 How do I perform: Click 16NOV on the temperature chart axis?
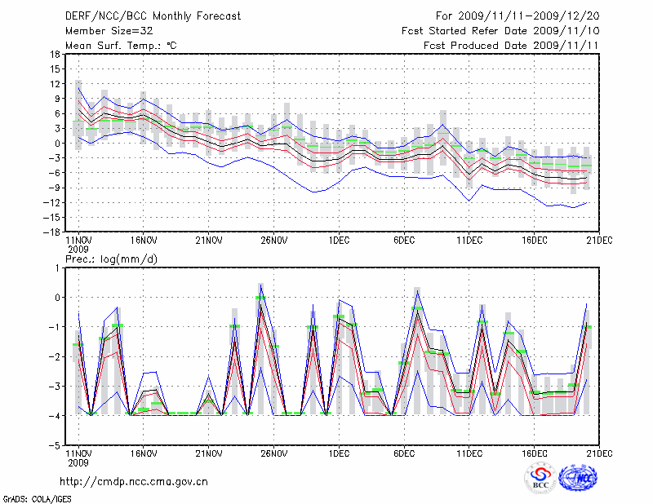(x=143, y=241)
